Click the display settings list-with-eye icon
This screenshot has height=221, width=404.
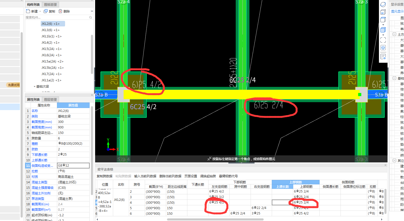coord(383,56)
